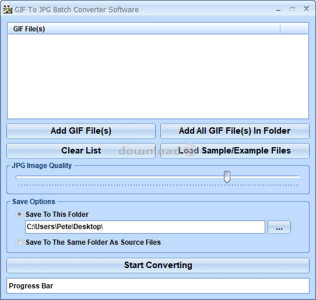Click the column divider in the list header
This screenshot has height=300, width=316.
point(280,28)
